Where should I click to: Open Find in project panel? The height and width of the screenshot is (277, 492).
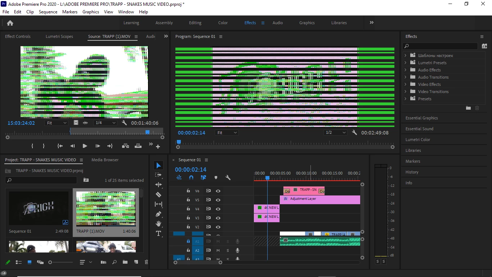click(x=114, y=262)
